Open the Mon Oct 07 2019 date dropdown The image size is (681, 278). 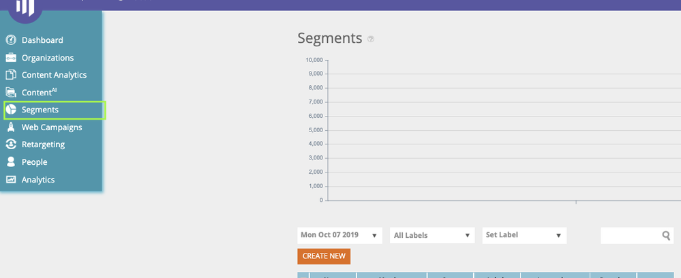click(x=339, y=235)
